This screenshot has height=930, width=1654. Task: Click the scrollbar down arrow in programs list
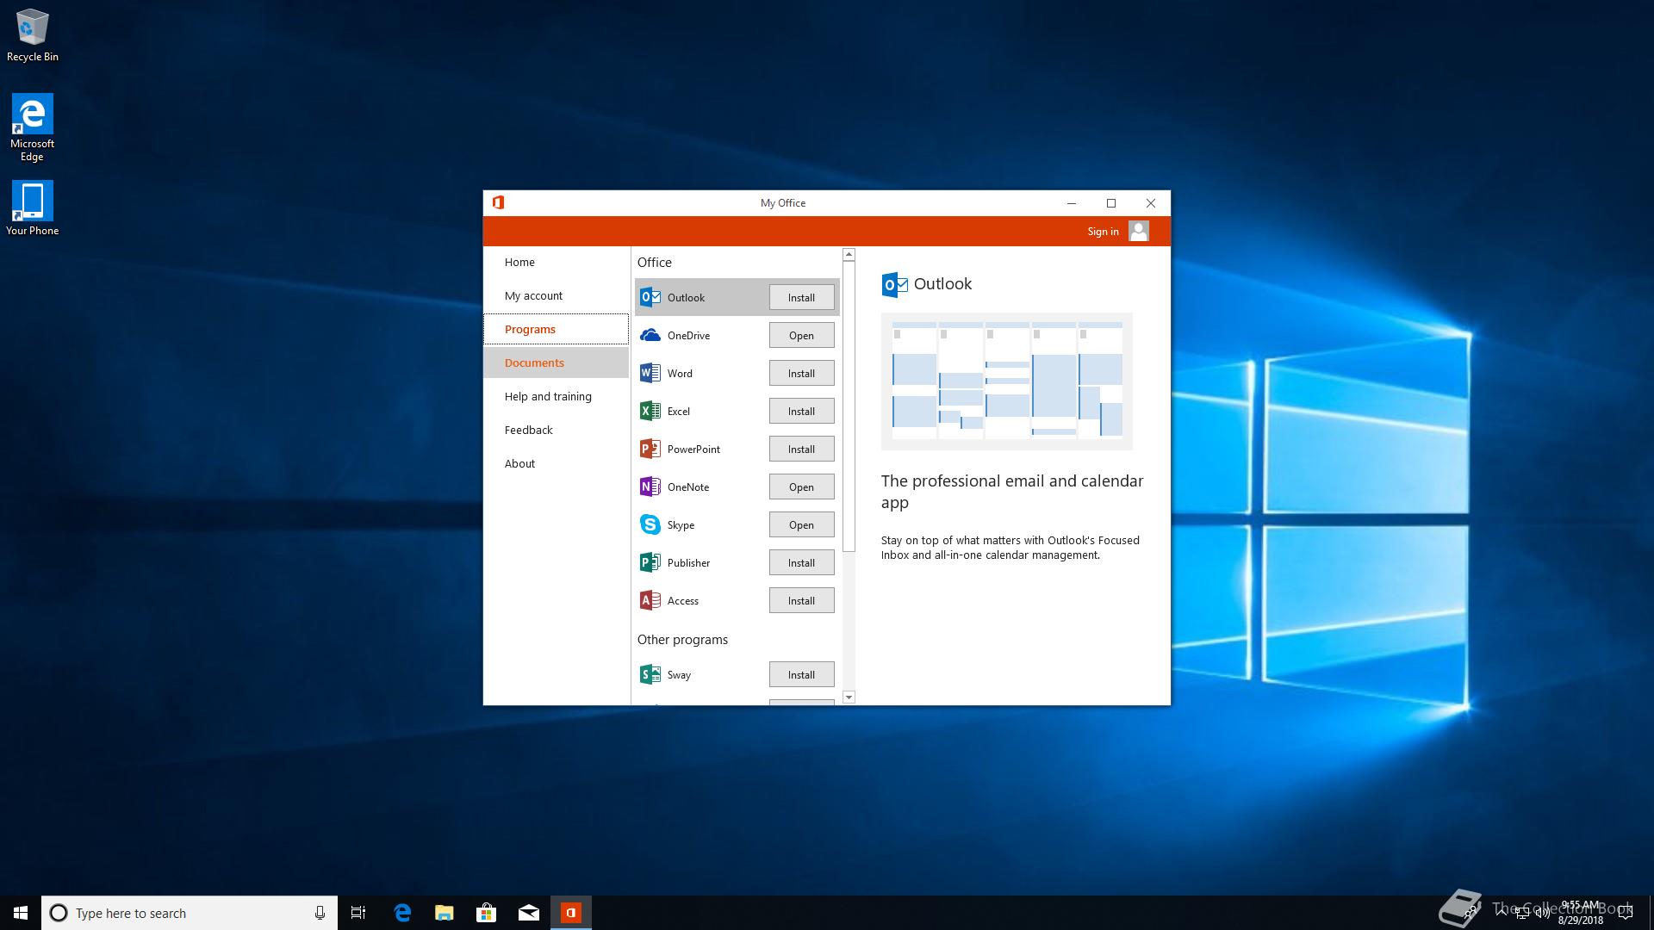(849, 697)
